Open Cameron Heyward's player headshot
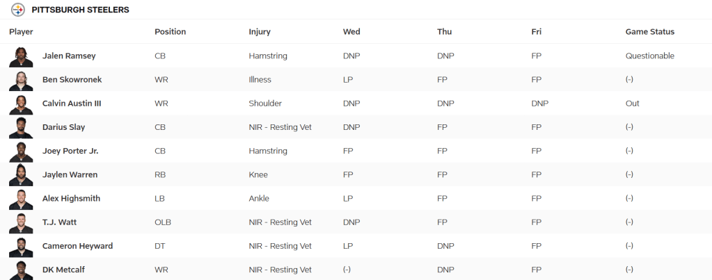This screenshot has width=712, height=280. tap(21, 246)
